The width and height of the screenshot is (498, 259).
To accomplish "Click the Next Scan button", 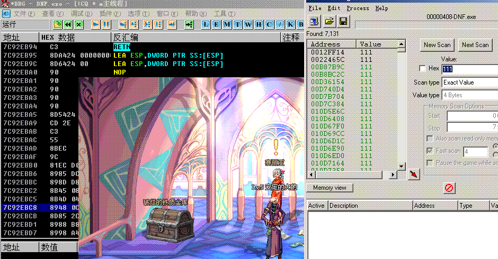I will (475, 45).
